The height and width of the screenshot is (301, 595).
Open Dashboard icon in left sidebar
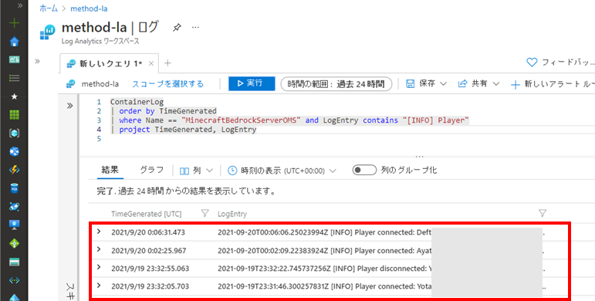14,59
